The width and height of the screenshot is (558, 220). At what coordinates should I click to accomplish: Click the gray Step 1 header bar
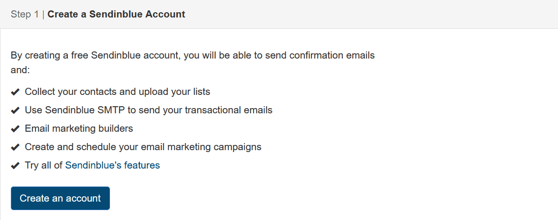279,14
